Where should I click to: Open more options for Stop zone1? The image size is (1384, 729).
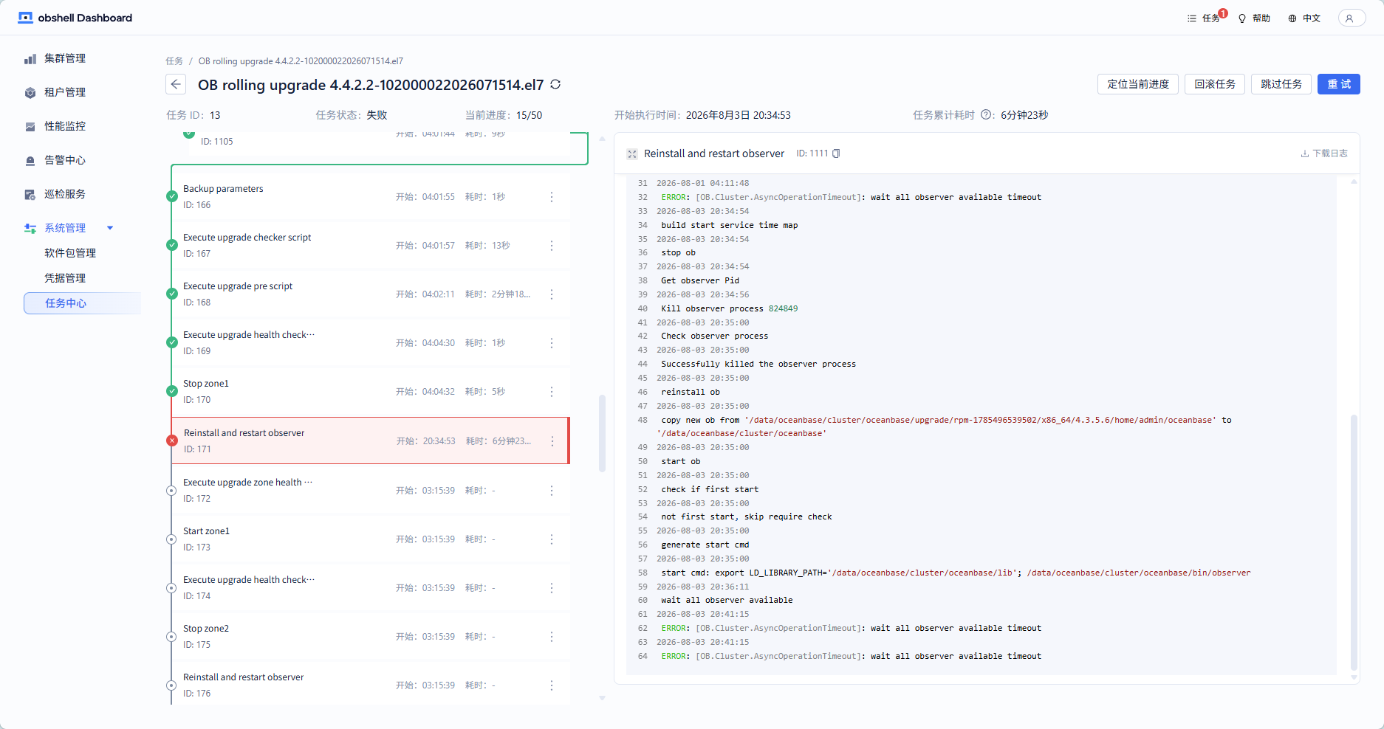tap(552, 392)
